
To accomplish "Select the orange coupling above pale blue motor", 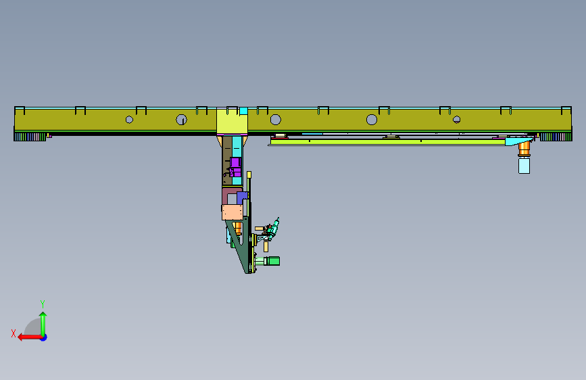I will [524, 149].
